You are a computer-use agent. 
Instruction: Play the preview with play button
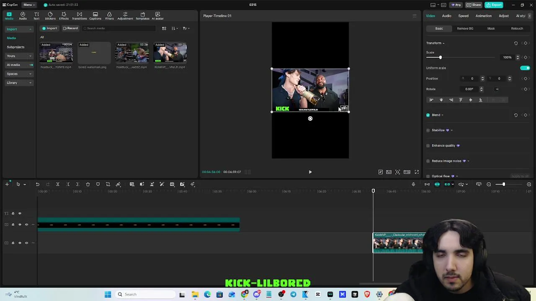point(310,172)
